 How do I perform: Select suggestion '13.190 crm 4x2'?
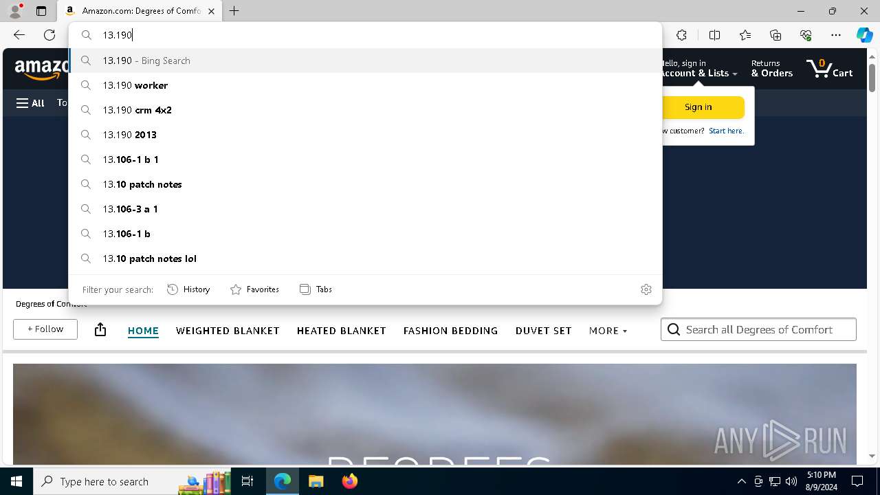365,110
